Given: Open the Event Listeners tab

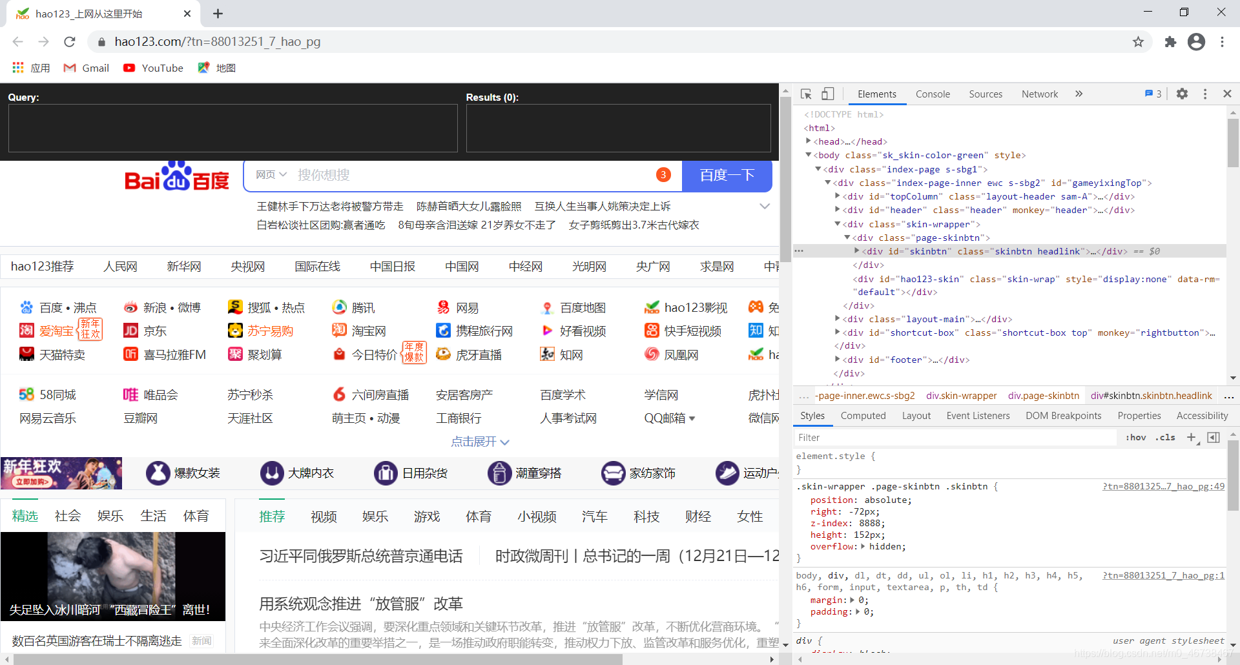Looking at the screenshot, I should (x=978, y=416).
